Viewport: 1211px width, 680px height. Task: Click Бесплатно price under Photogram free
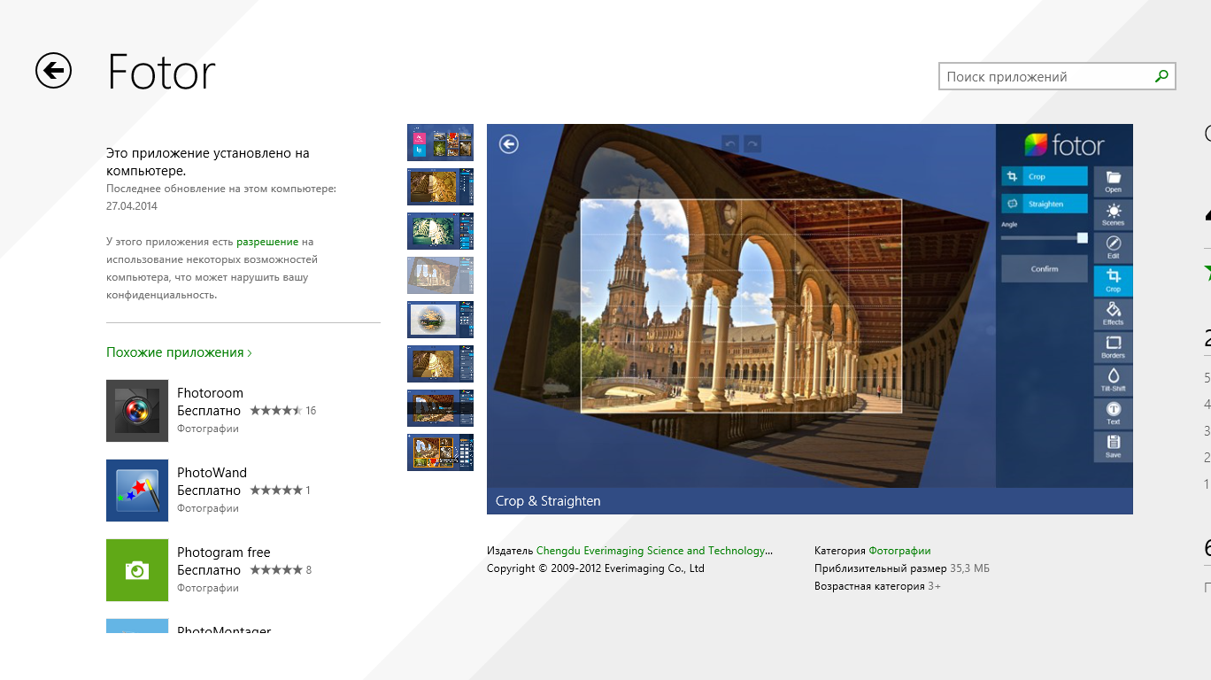point(209,570)
